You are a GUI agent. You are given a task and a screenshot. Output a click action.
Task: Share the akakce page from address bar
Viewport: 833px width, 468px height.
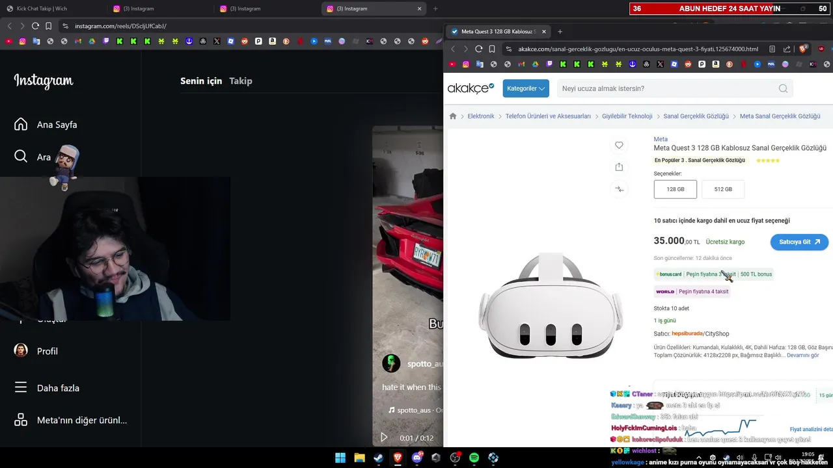click(787, 49)
